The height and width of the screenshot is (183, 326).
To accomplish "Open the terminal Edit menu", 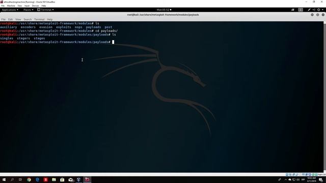I will click(10, 19).
